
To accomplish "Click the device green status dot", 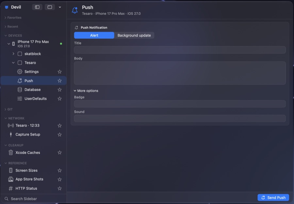I will [x=61, y=44].
